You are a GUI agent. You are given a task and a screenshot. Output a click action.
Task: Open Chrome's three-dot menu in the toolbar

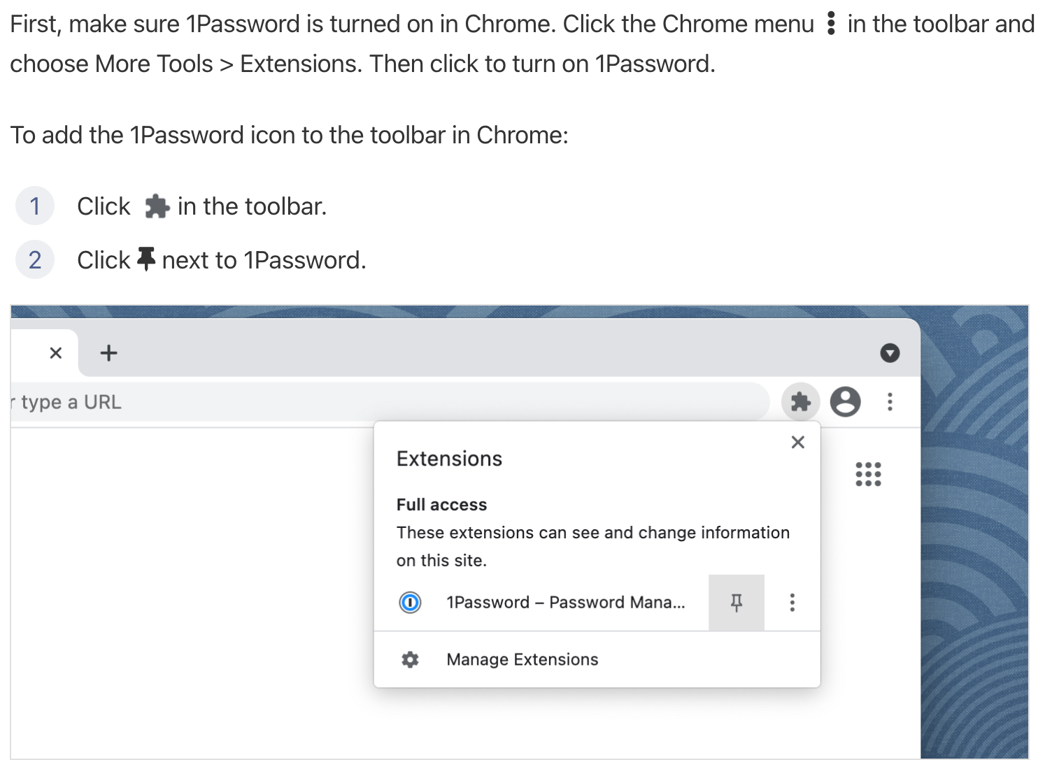pyautogui.click(x=890, y=401)
